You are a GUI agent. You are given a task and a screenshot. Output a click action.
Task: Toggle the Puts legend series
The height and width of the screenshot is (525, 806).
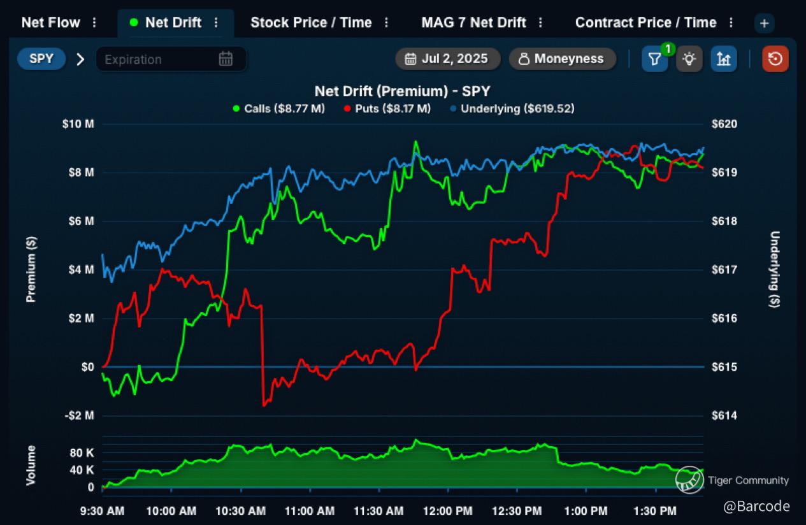(387, 109)
